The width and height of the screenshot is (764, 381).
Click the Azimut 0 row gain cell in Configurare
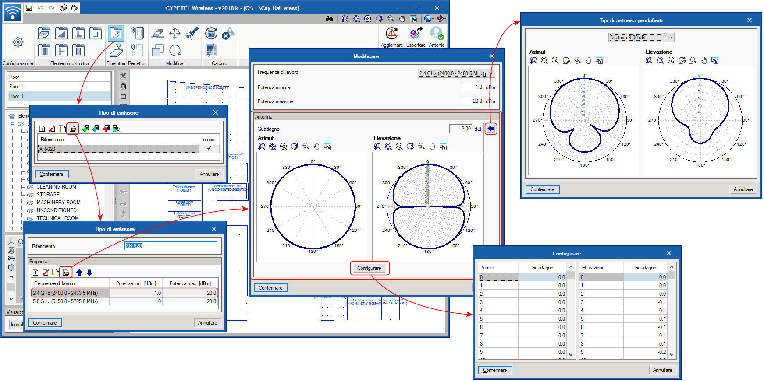coord(542,277)
